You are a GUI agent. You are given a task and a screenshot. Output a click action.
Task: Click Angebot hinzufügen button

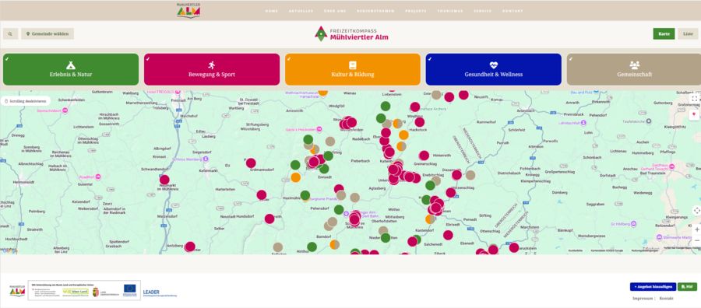(653, 286)
